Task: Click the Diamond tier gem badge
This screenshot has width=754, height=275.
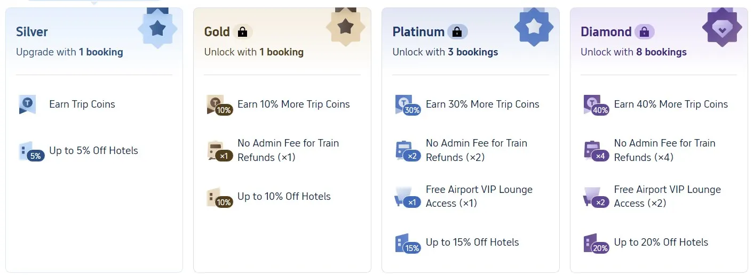Action: point(722,28)
